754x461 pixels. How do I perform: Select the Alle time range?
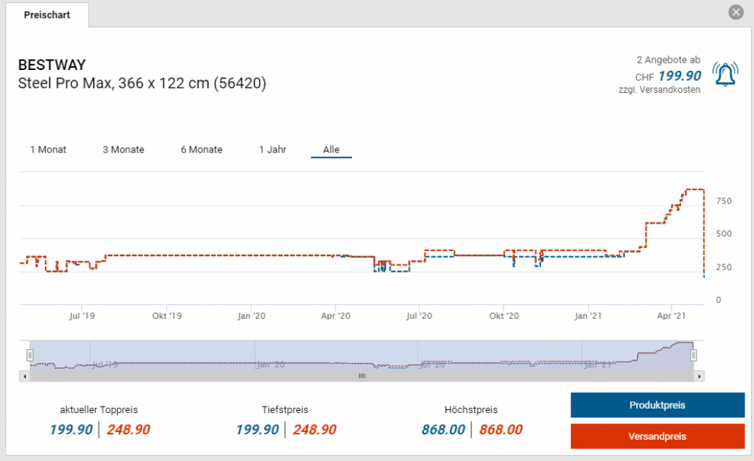pos(331,149)
